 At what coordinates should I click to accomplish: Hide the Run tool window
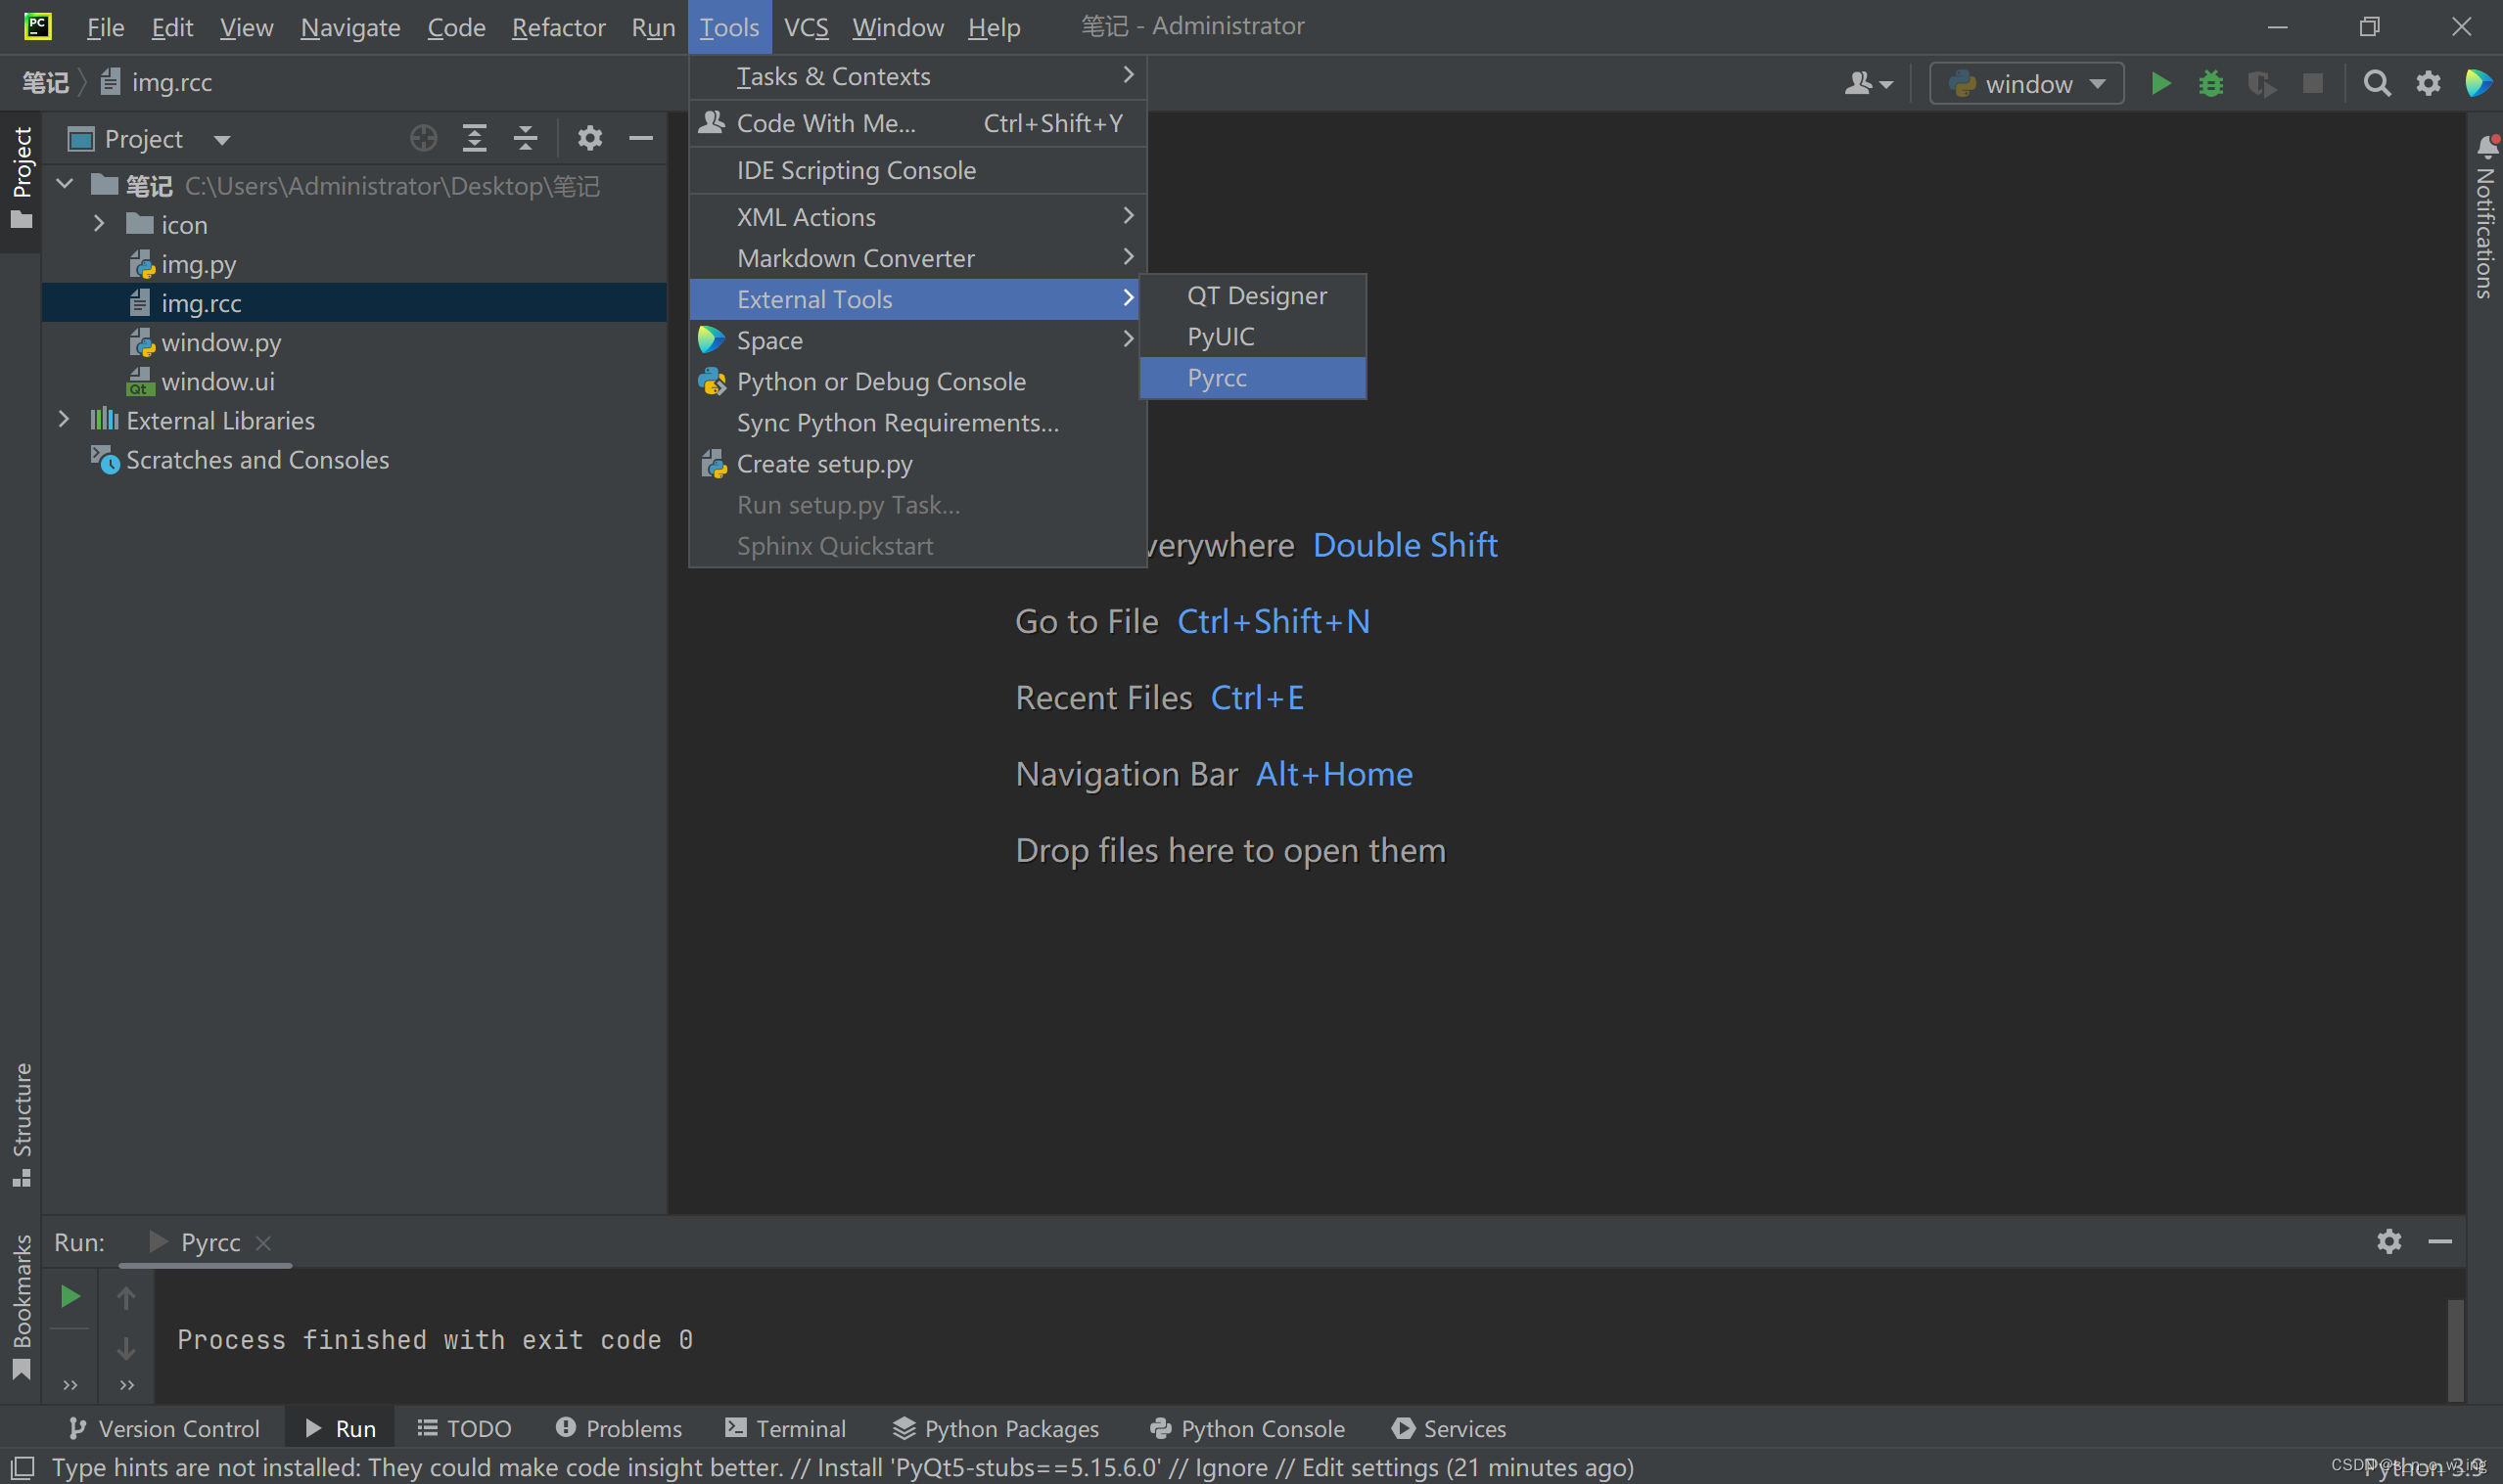pos(2440,1241)
